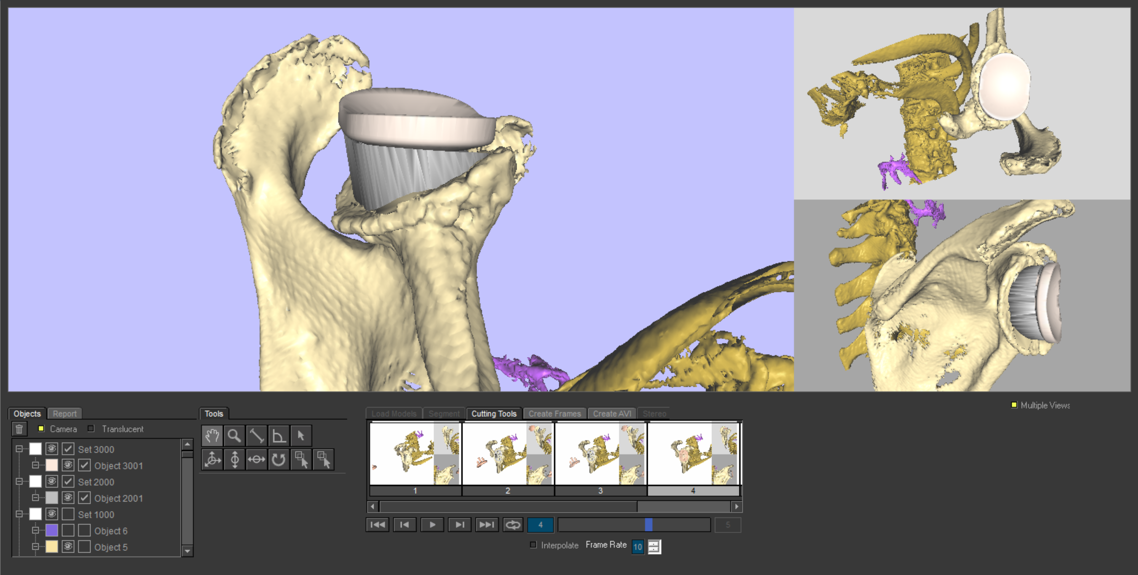Image resolution: width=1138 pixels, height=575 pixels.
Task: Toggle eye visibility for Object 2001
Action: pos(68,498)
